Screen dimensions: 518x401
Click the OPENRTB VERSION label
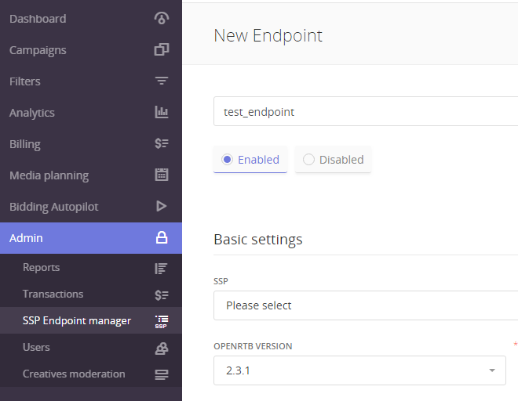pos(253,346)
